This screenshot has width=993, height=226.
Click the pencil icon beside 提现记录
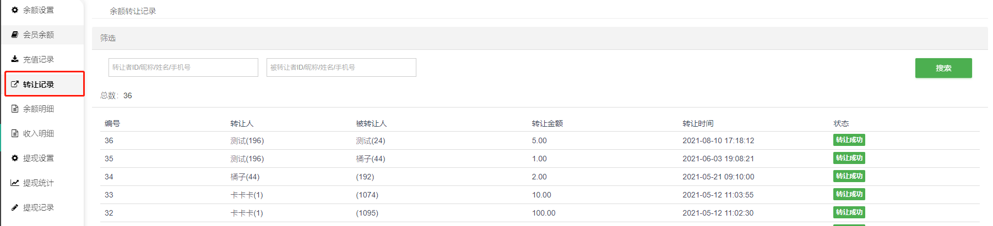point(15,207)
